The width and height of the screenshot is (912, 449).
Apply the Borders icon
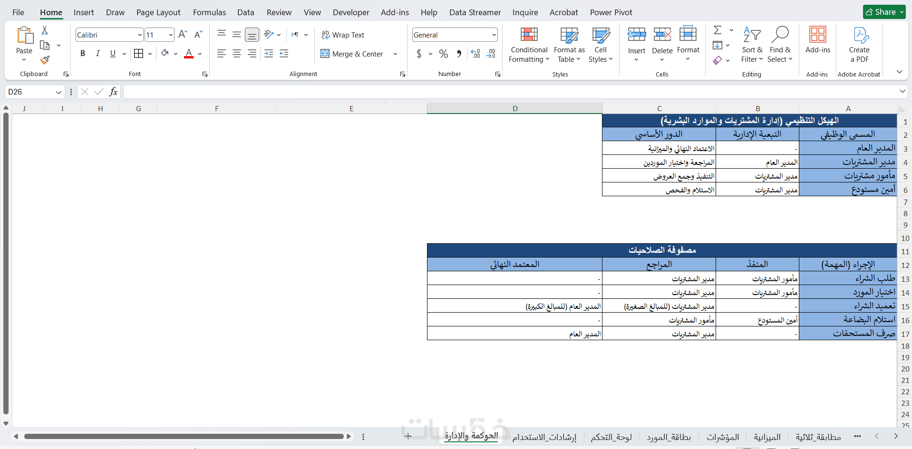[x=138, y=54]
